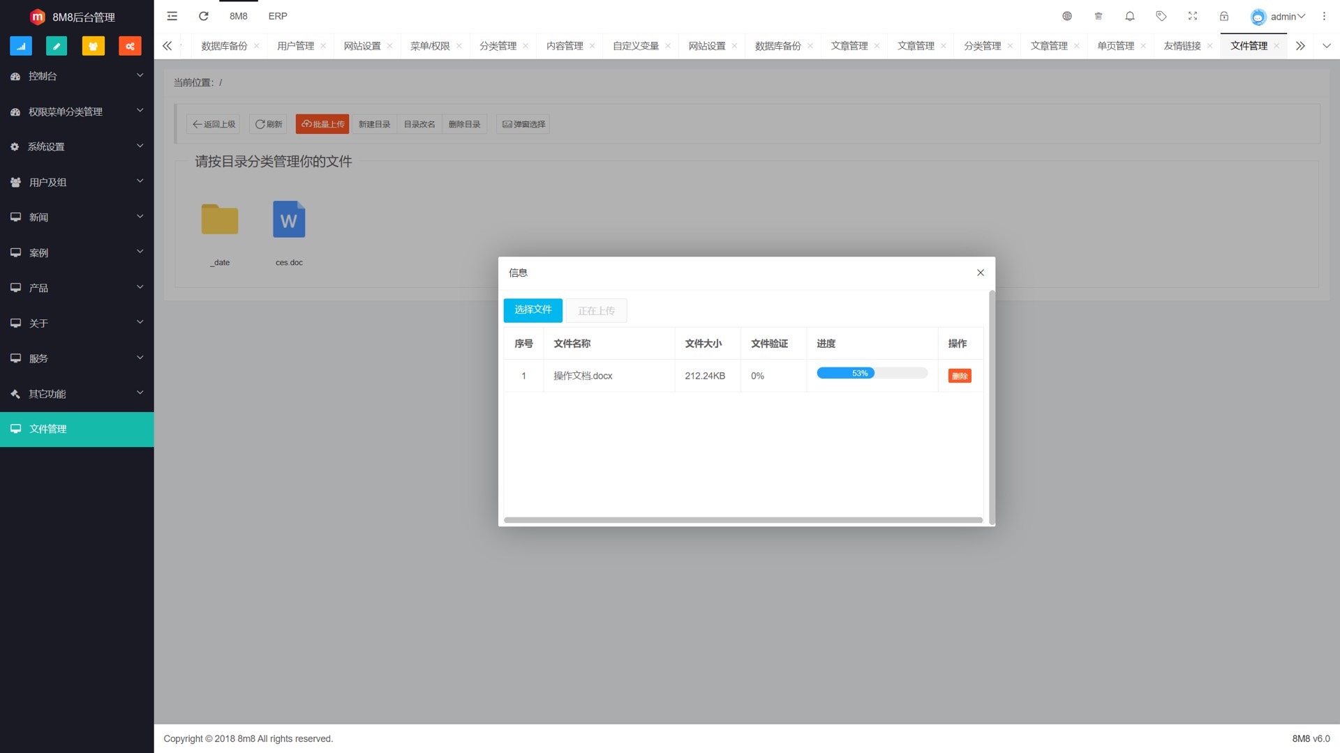
Task: Click the orange share shortcut icon
Action: 130,46
